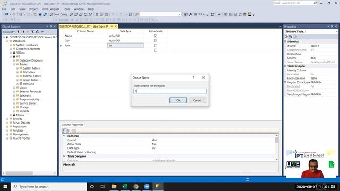Viewport: 340px width, 191px height.
Task: Open the View menu
Action: 22,9
